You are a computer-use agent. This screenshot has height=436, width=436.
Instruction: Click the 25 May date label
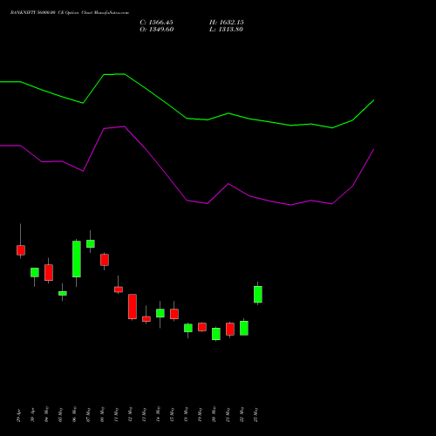pyautogui.click(x=255, y=414)
